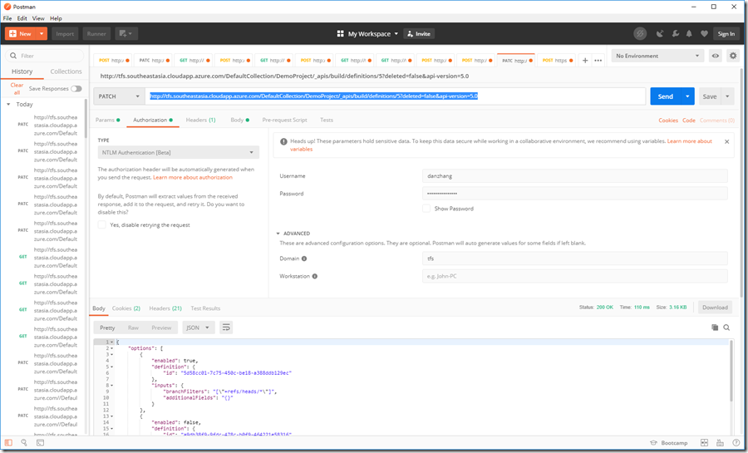Click the blue Send button
Image resolution: width=748 pixels, height=453 pixels.
(666, 96)
